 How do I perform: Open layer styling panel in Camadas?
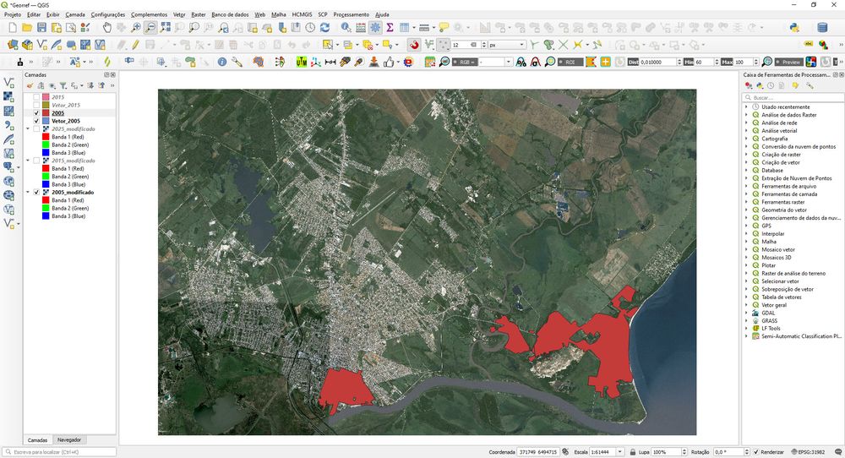click(30, 85)
